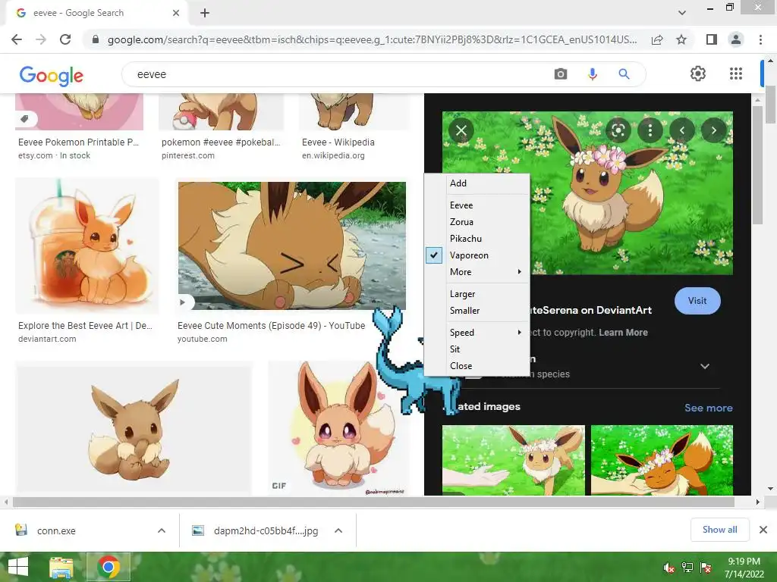
Task: Choose Smaller in the context menu
Action: (477, 311)
